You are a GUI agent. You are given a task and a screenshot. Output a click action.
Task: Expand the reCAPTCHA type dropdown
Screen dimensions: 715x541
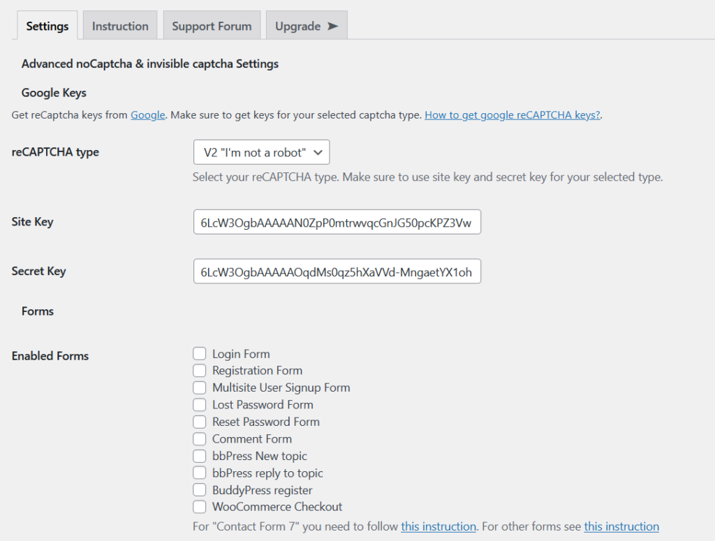click(x=261, y=152)
